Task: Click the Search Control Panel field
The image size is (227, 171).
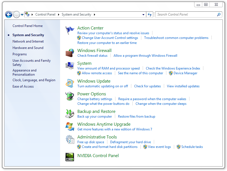Action: (189, 14)
